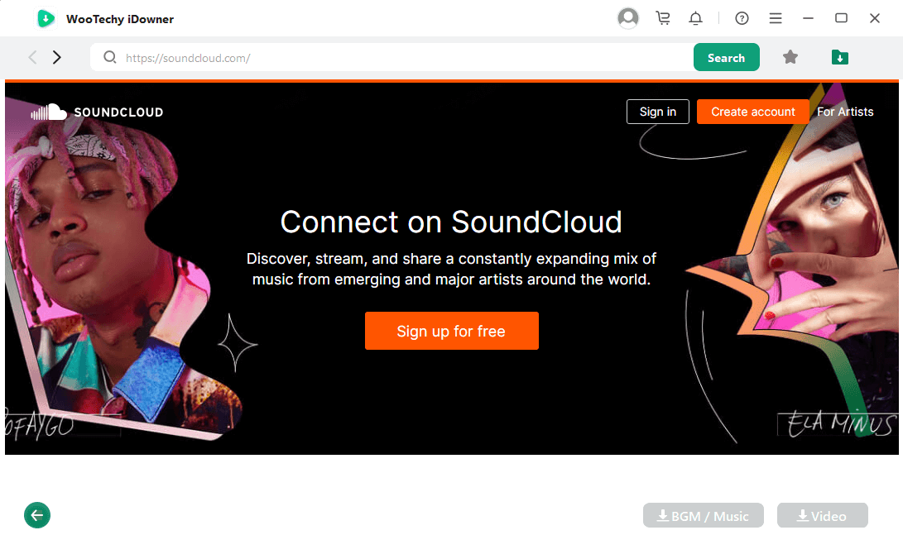Go back with the browser back arrow

pos(33,57)
